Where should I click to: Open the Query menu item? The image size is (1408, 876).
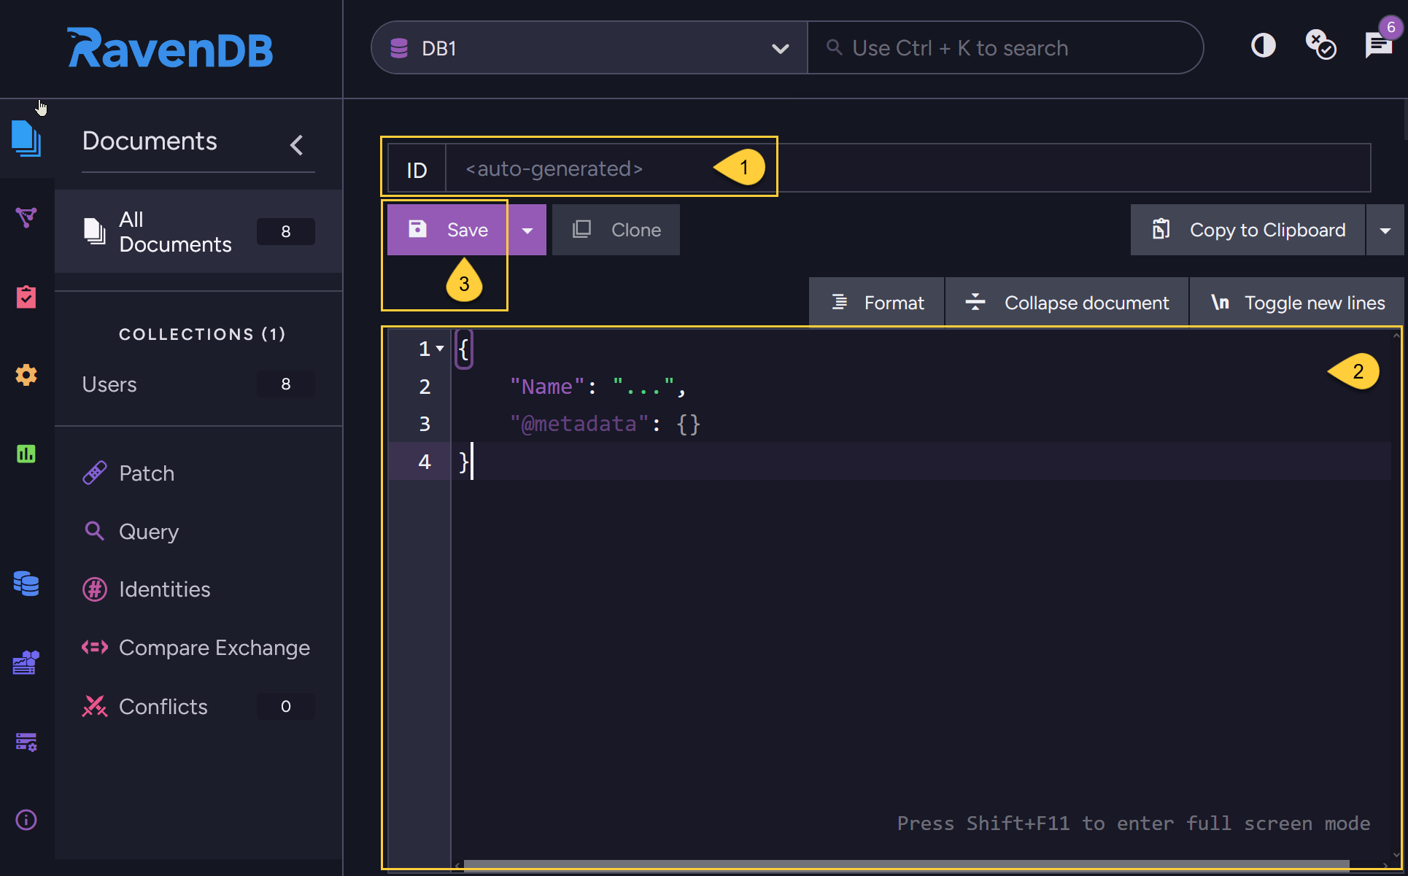pos(198,531)
